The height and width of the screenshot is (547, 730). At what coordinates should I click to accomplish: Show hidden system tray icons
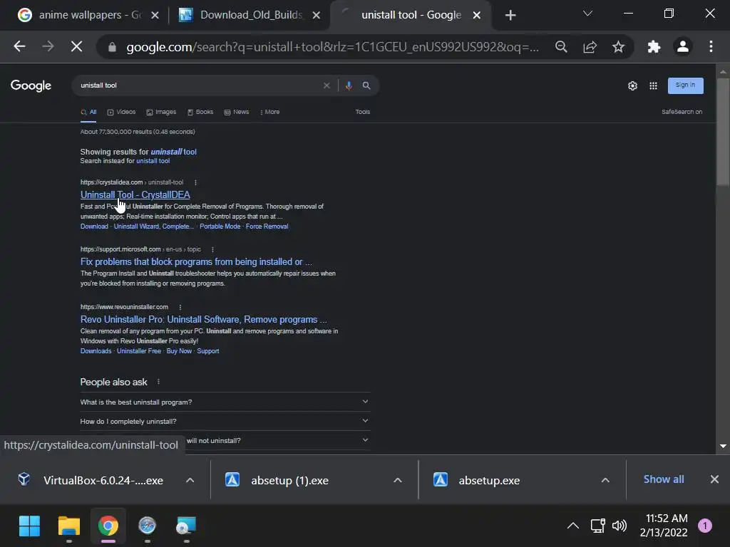coord(573,526)
